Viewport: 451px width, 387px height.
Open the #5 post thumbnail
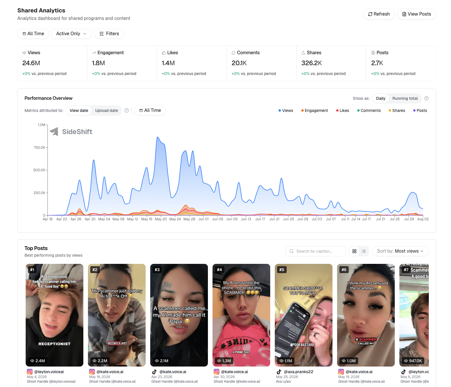click(x=304, y=315)
